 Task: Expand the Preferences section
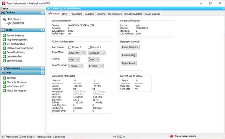[42, 68]
